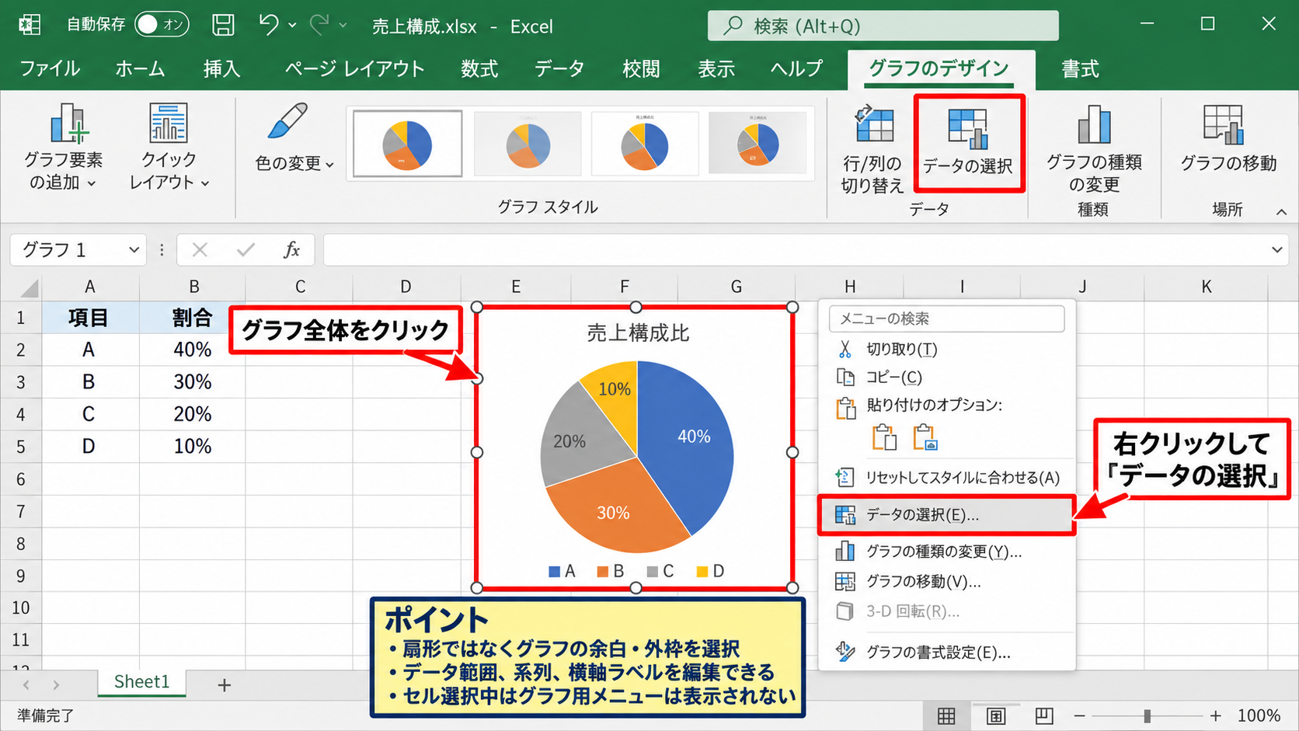Switch to page layout view icon
This screenshot has width=1299, height=731.
tap(995, 715)
